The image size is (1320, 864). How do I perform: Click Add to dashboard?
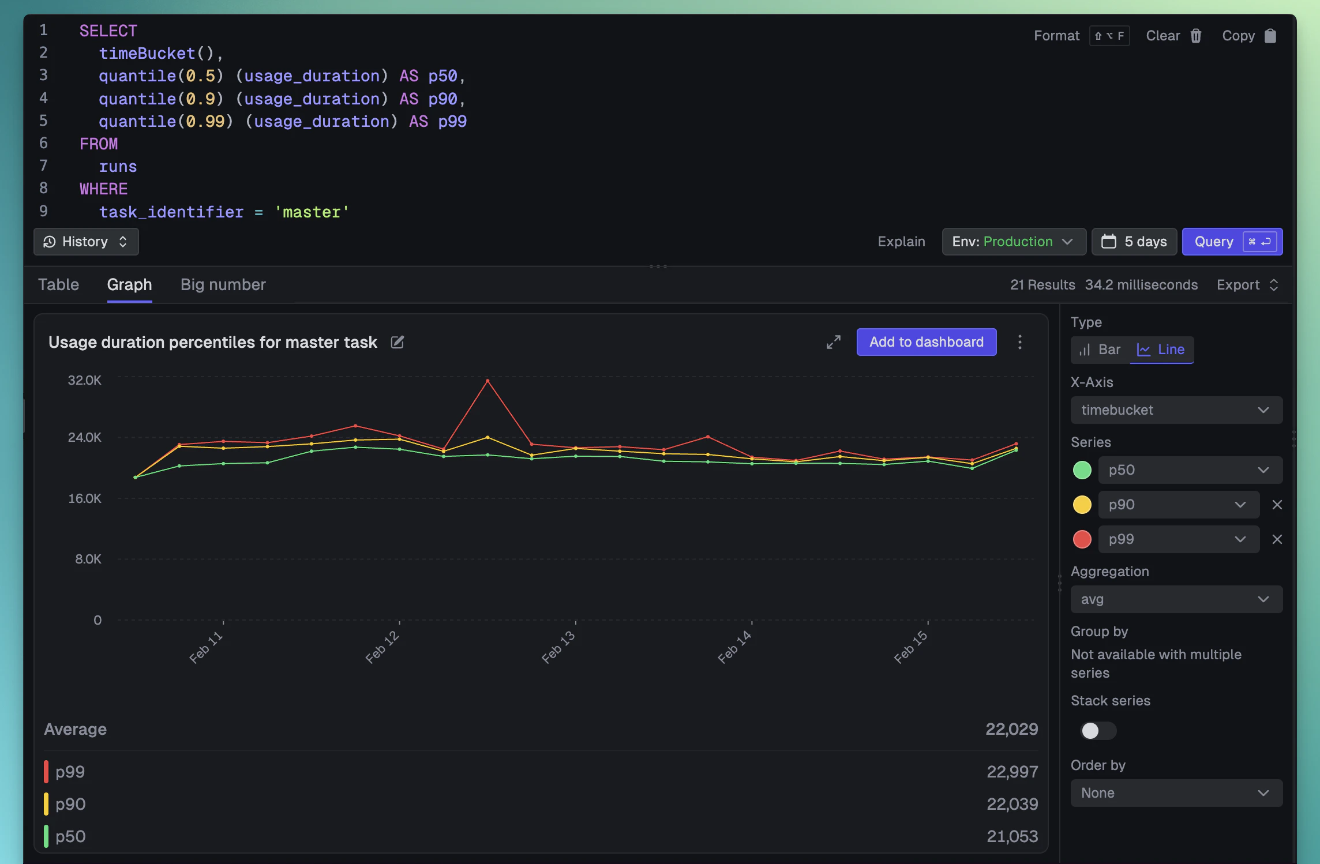point(926,342)
